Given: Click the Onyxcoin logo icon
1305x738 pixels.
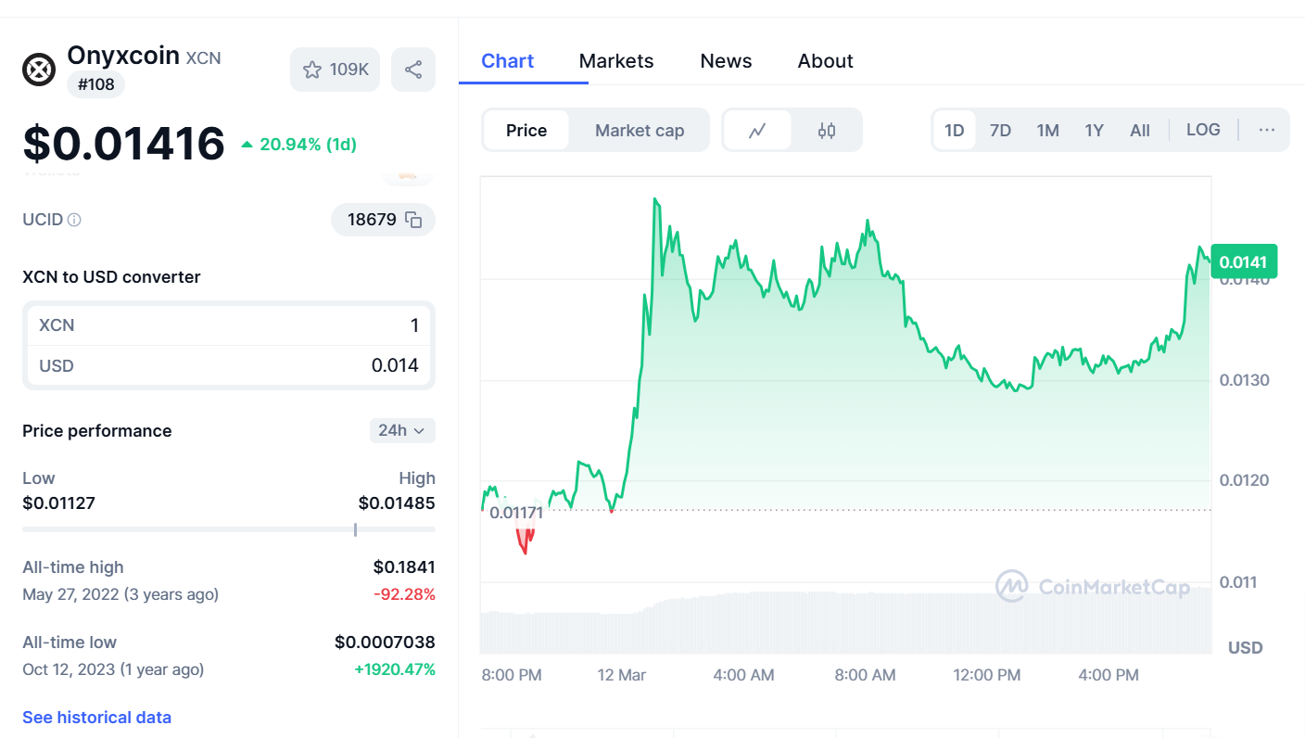Looking at the screenshot, I should (x=38, y=69).
